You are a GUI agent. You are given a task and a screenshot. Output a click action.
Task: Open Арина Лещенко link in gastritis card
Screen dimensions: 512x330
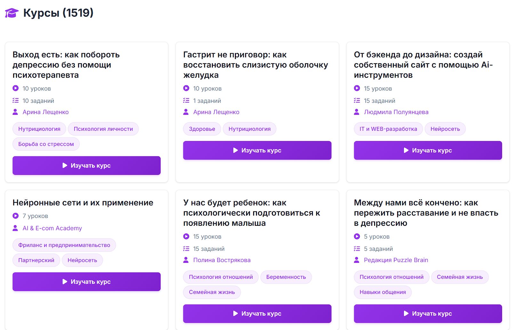[x=216, y=112]
